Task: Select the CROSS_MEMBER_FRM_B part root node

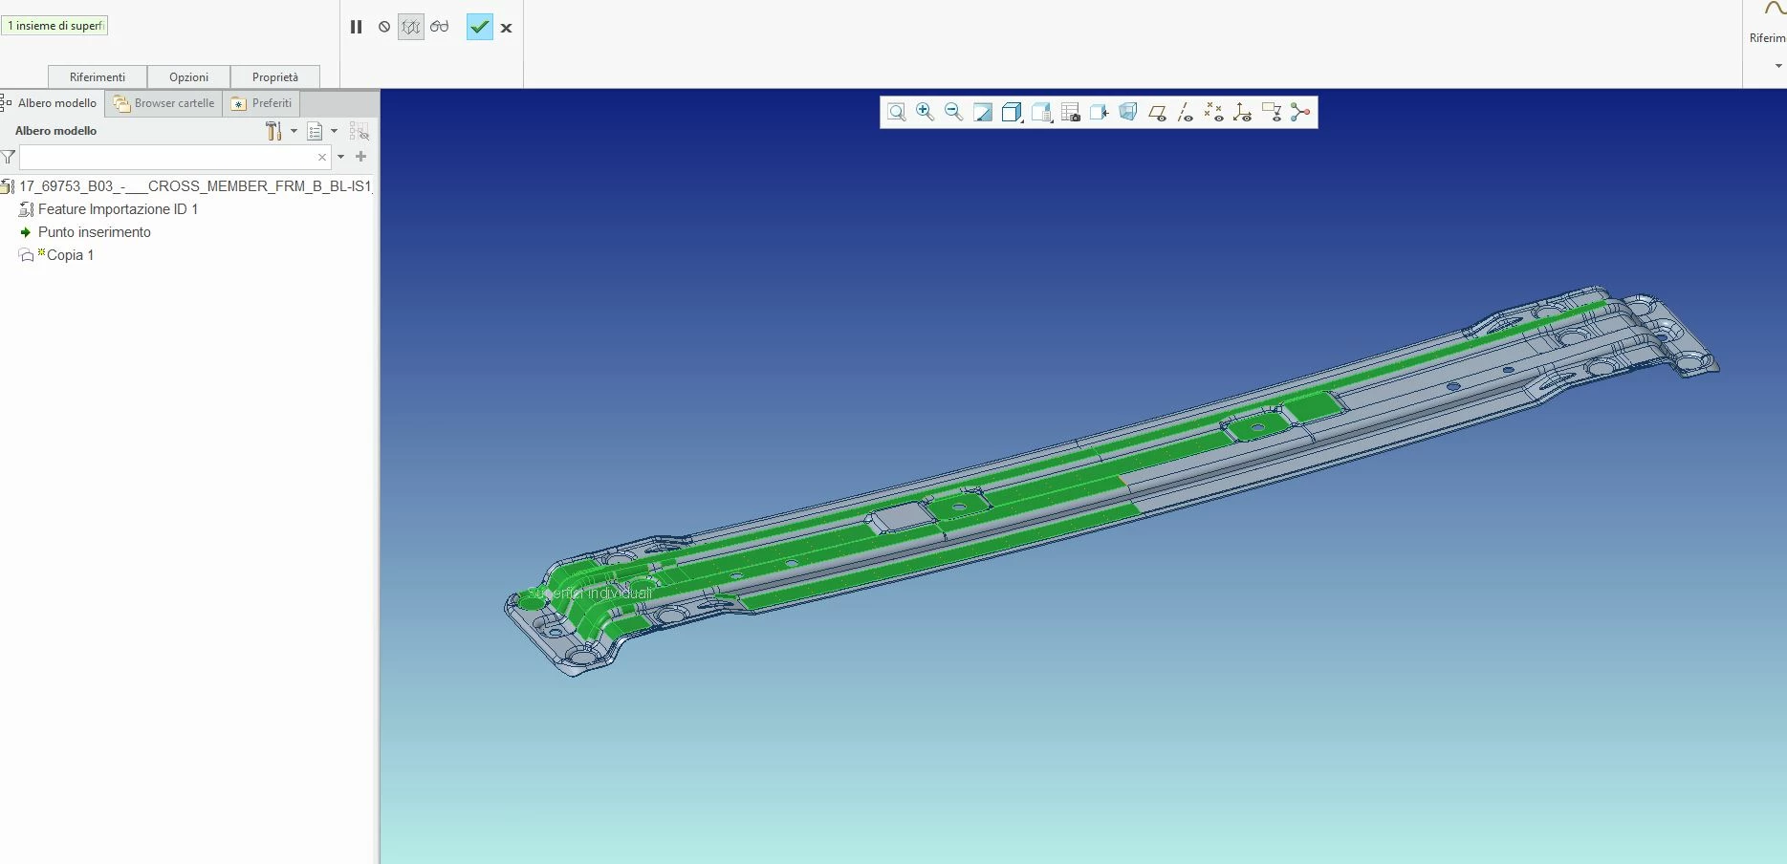Action: coord(186,186)
